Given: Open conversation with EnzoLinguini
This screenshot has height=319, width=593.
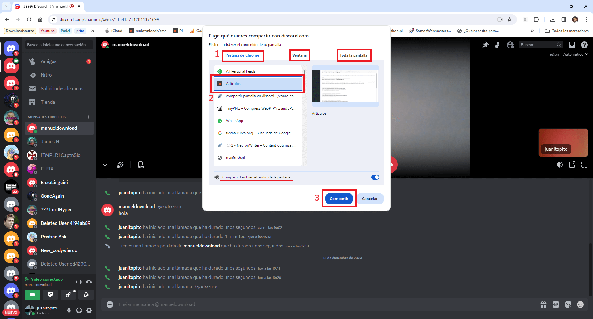Looking at the screenshot, I should [x=59, y=183].
